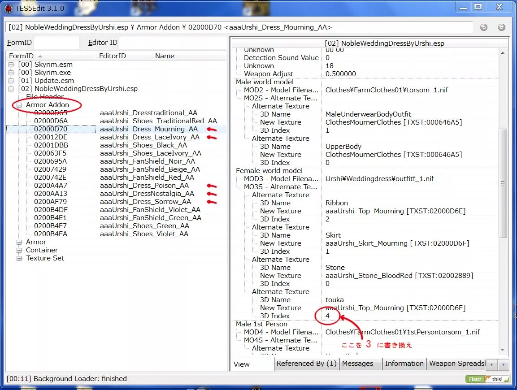Click the TES5Edit application icon in title bar
517x390 pixels.
pyautogui.click(x=8, y=9)
